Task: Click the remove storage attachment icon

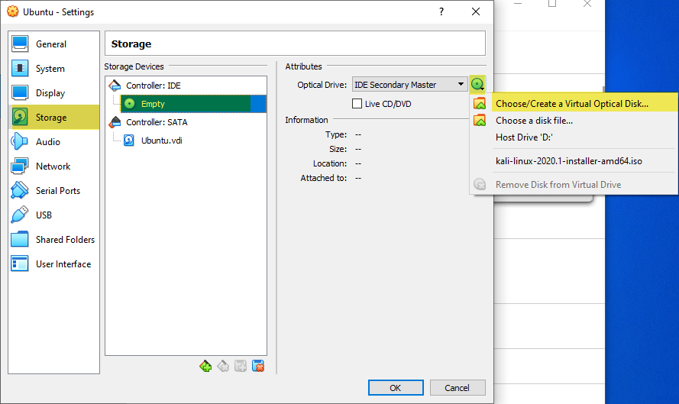Action: (x=258, y=366)
